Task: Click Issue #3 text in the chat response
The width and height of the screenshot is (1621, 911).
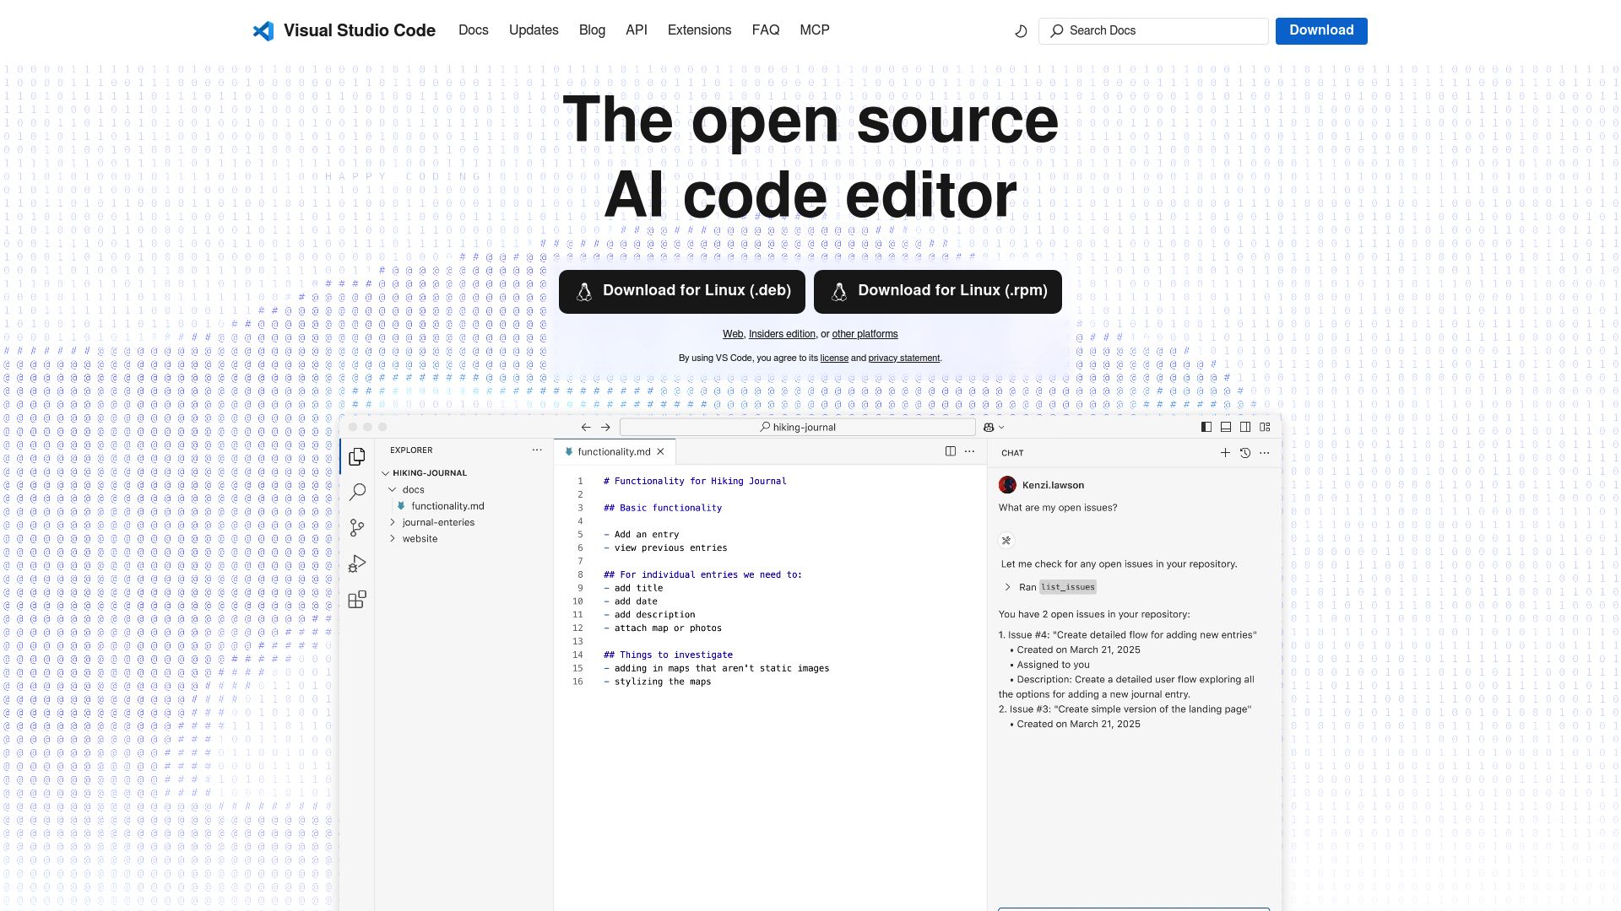Action: click(x=1125, y=709)
